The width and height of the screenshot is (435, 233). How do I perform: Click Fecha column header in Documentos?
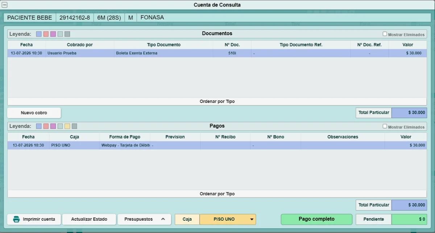tap(26, 45)
